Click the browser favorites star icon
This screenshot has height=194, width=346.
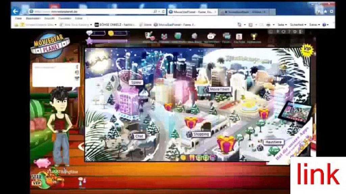tap(325, 11)
